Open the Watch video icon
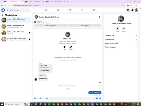Image resolution: width=141 pixels, height=106 pixels. 70,10
